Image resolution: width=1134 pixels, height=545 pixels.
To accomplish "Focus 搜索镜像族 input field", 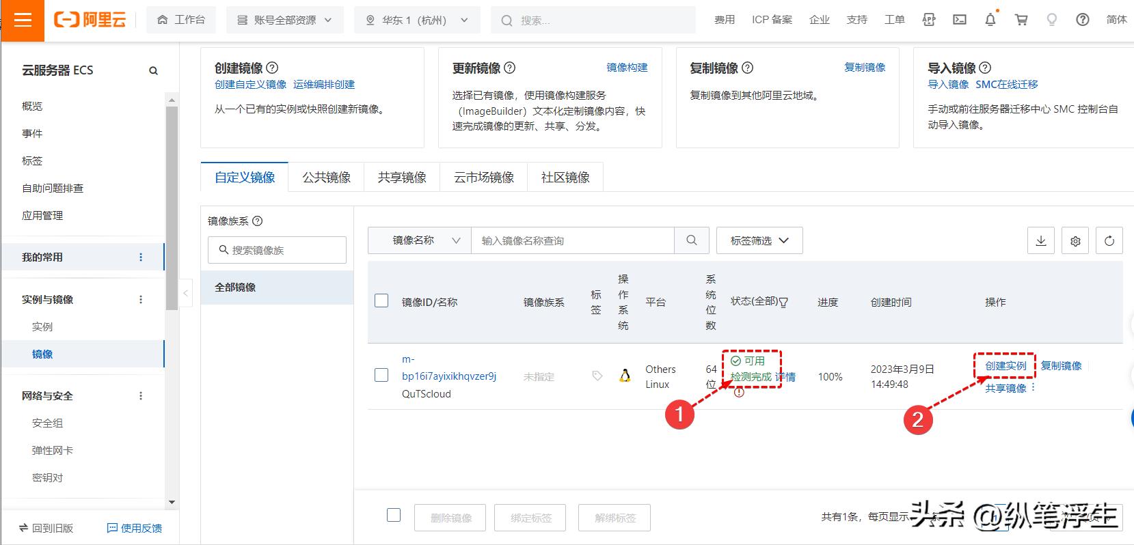I will (x=277, y=250).
